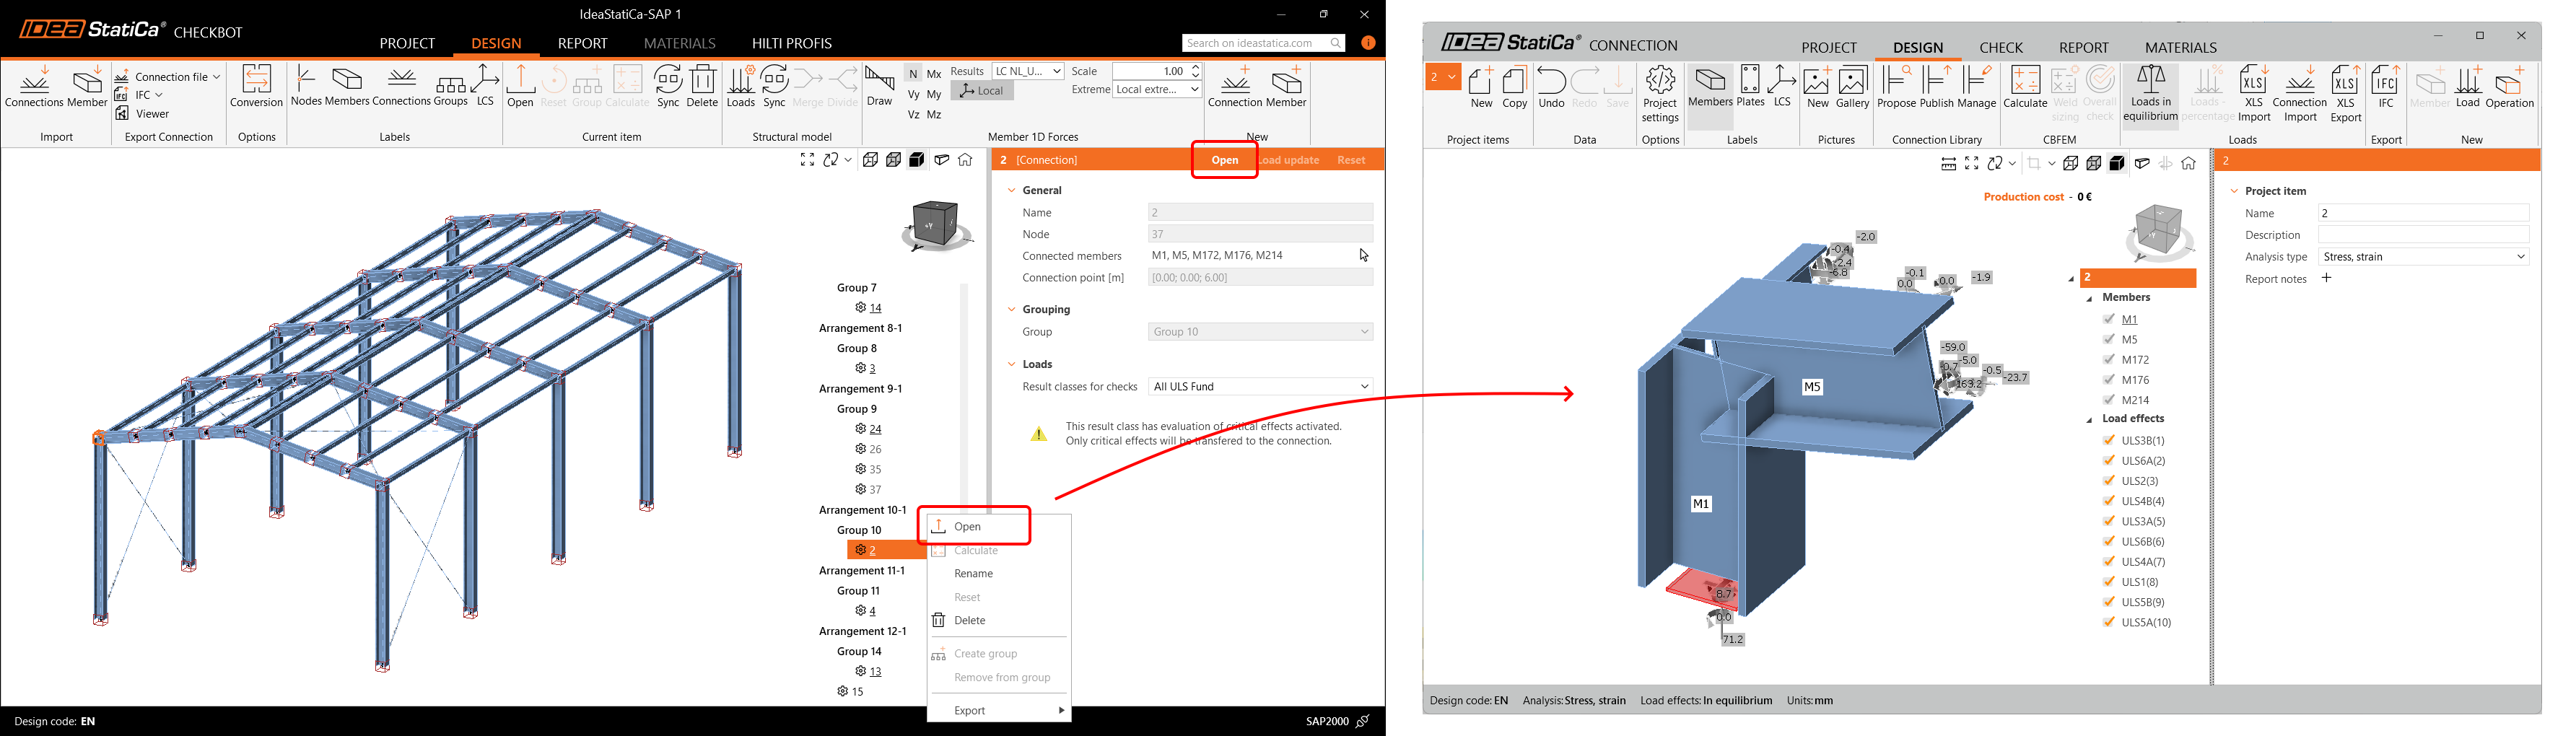Screen dimensions: 2576x736
Task: Uncheck the M214 member checkbox
Action: [x=2109, y=400]
